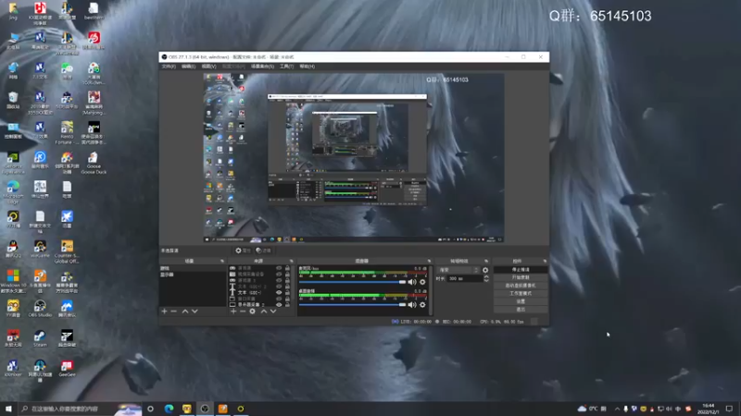Open 麦克风/Aux audio settings gear

click(422, 282)
